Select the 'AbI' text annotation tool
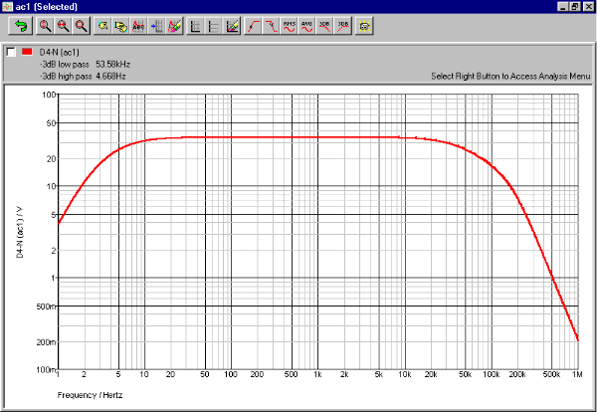Screen dimensions: 597x412 point(138,24)
